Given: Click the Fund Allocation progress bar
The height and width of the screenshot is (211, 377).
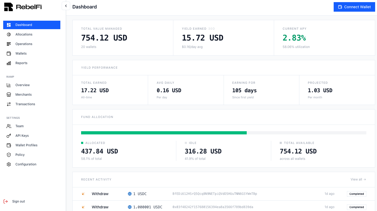Looking at the screenshot, I should (224, 133).
